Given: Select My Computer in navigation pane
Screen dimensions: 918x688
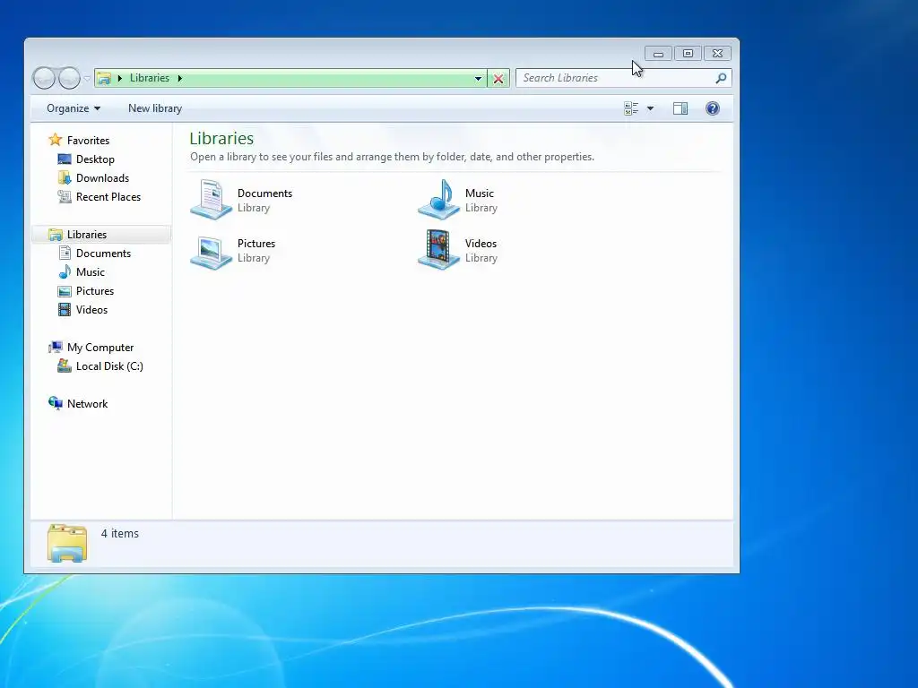Looking at the screenshot, I should pyautogui.click(x=100, y=348).
